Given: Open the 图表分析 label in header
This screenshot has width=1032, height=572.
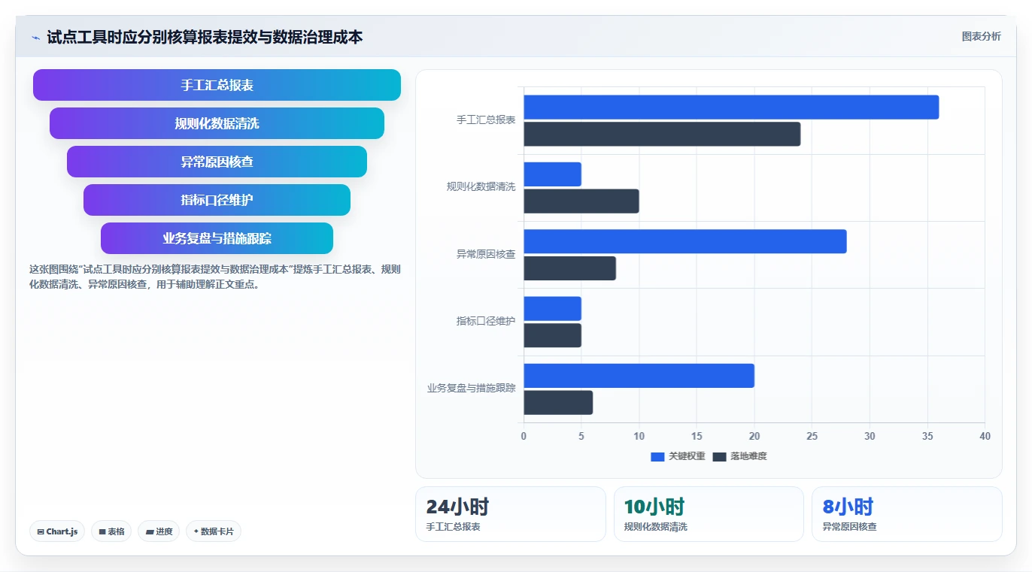Looking at the screenshot, I should tap(982, 36).
